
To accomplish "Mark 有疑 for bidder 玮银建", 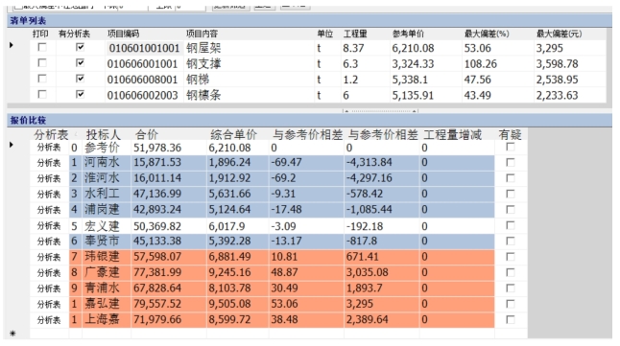I will click(511, 257).
